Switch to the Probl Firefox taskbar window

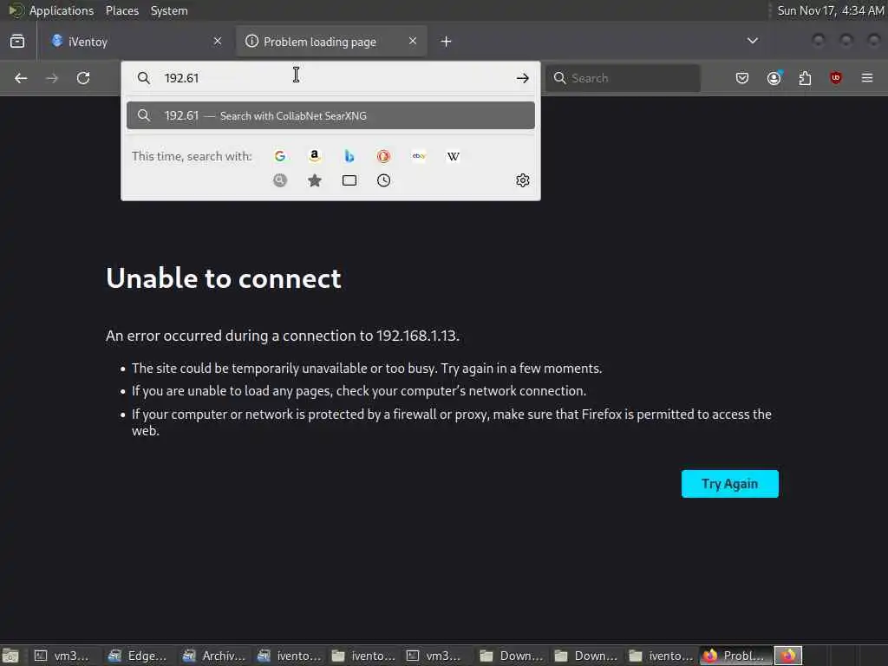735,656
